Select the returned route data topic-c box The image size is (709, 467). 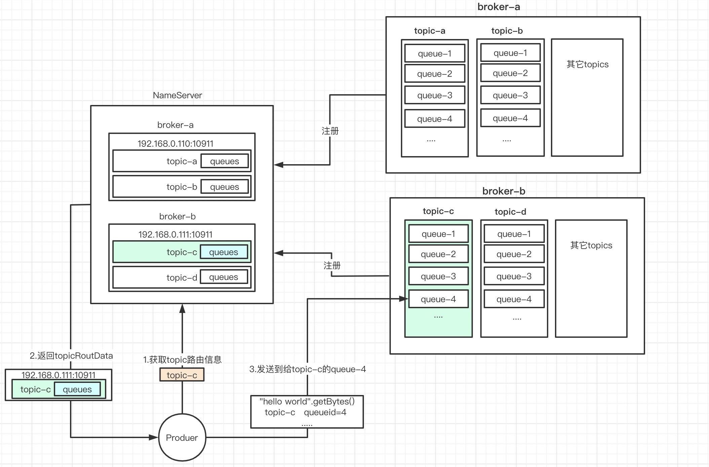pyautogui.click(x=59, y=389)
